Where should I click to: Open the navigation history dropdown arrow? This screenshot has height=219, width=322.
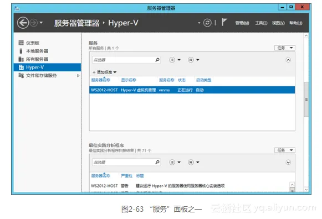click(x=41, y=23)
